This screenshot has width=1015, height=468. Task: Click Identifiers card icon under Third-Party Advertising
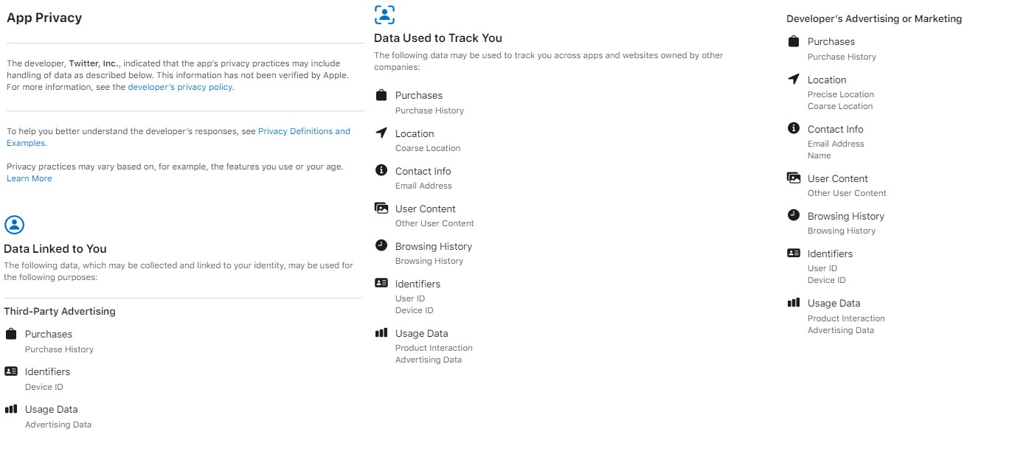(11, 371)
